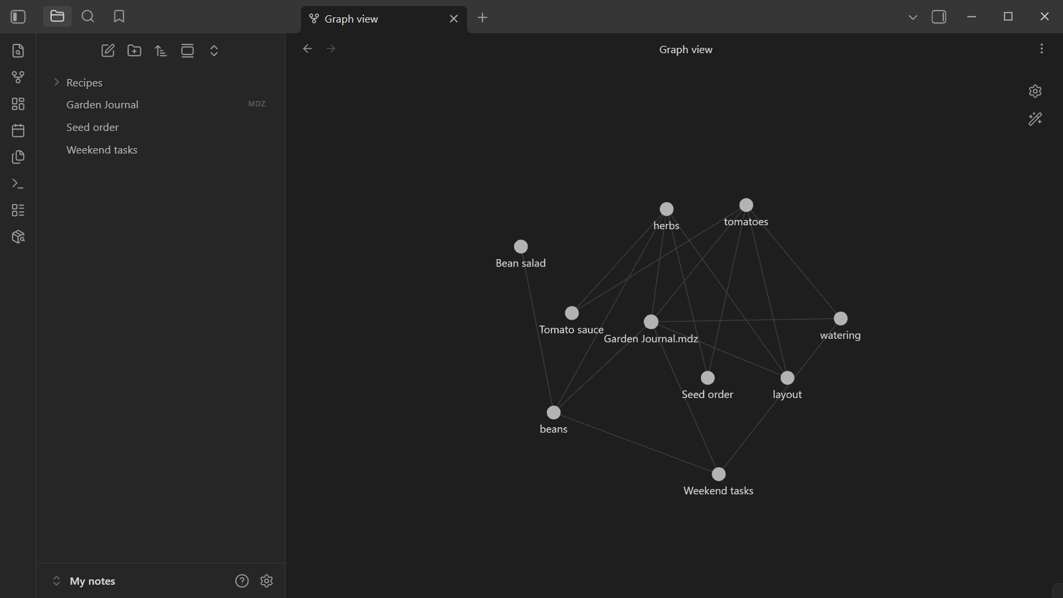Click the cube-with-magnifier ribbon icon
The width and height of the screenshot is (1063, 598).
coord(18,237)
